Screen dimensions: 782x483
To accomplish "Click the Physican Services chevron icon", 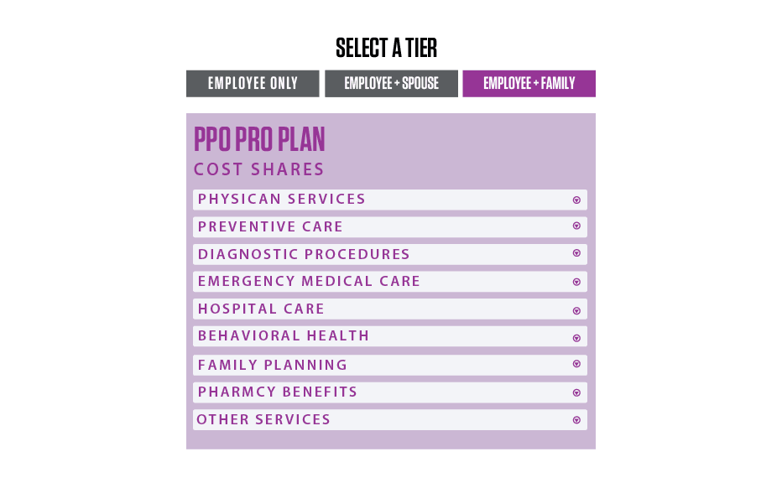I will pyautogui.click(x=576, y=200).
